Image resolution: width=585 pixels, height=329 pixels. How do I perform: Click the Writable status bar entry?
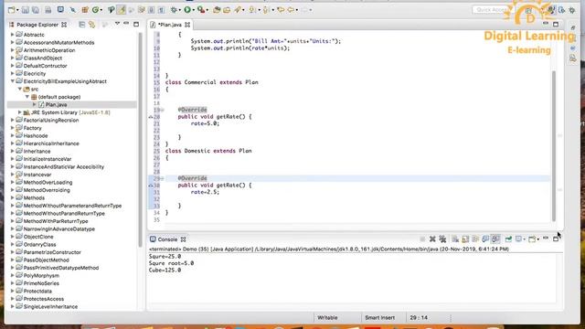[x=327, y=318]
